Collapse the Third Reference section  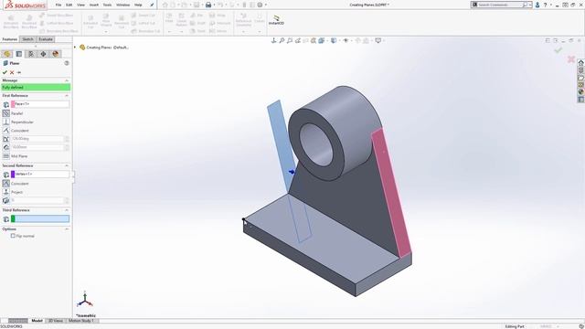(67, 210)
